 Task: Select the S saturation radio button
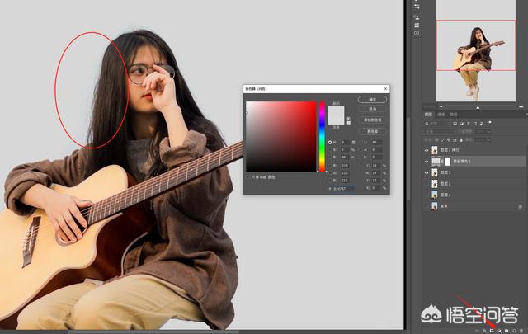tap(330, 149)
